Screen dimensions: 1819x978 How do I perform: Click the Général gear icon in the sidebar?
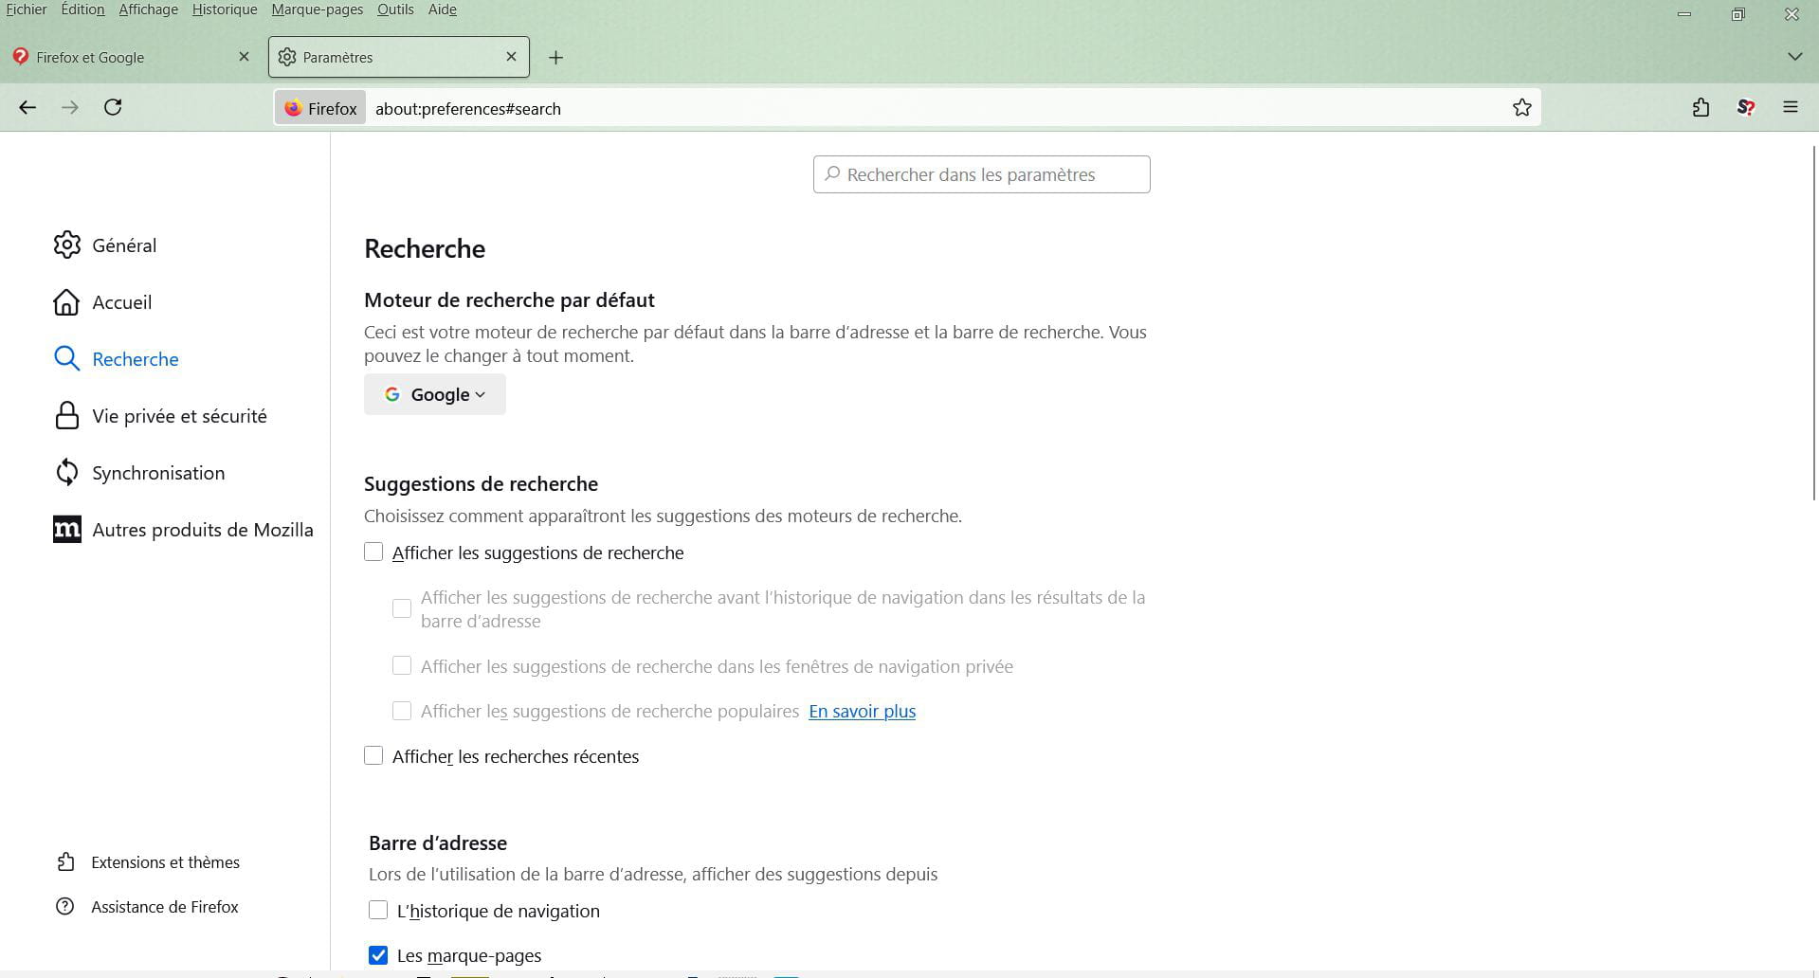66,244
